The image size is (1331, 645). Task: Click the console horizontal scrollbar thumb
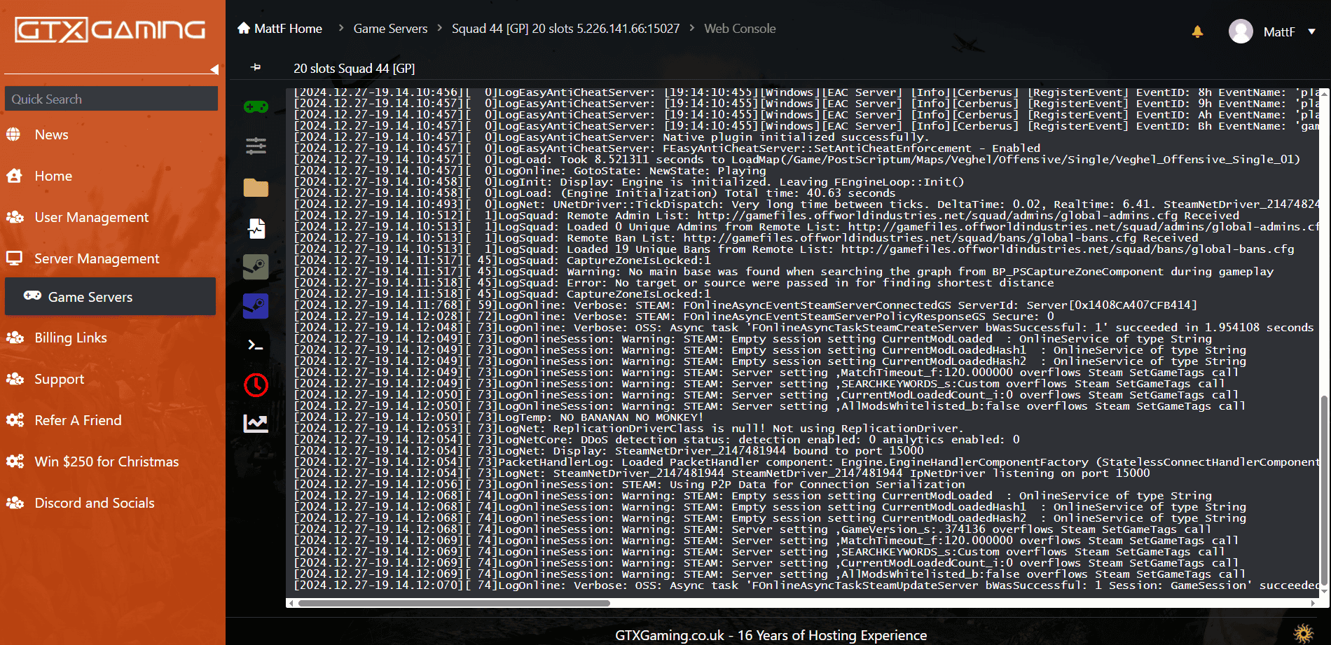(x=454, y=603)
